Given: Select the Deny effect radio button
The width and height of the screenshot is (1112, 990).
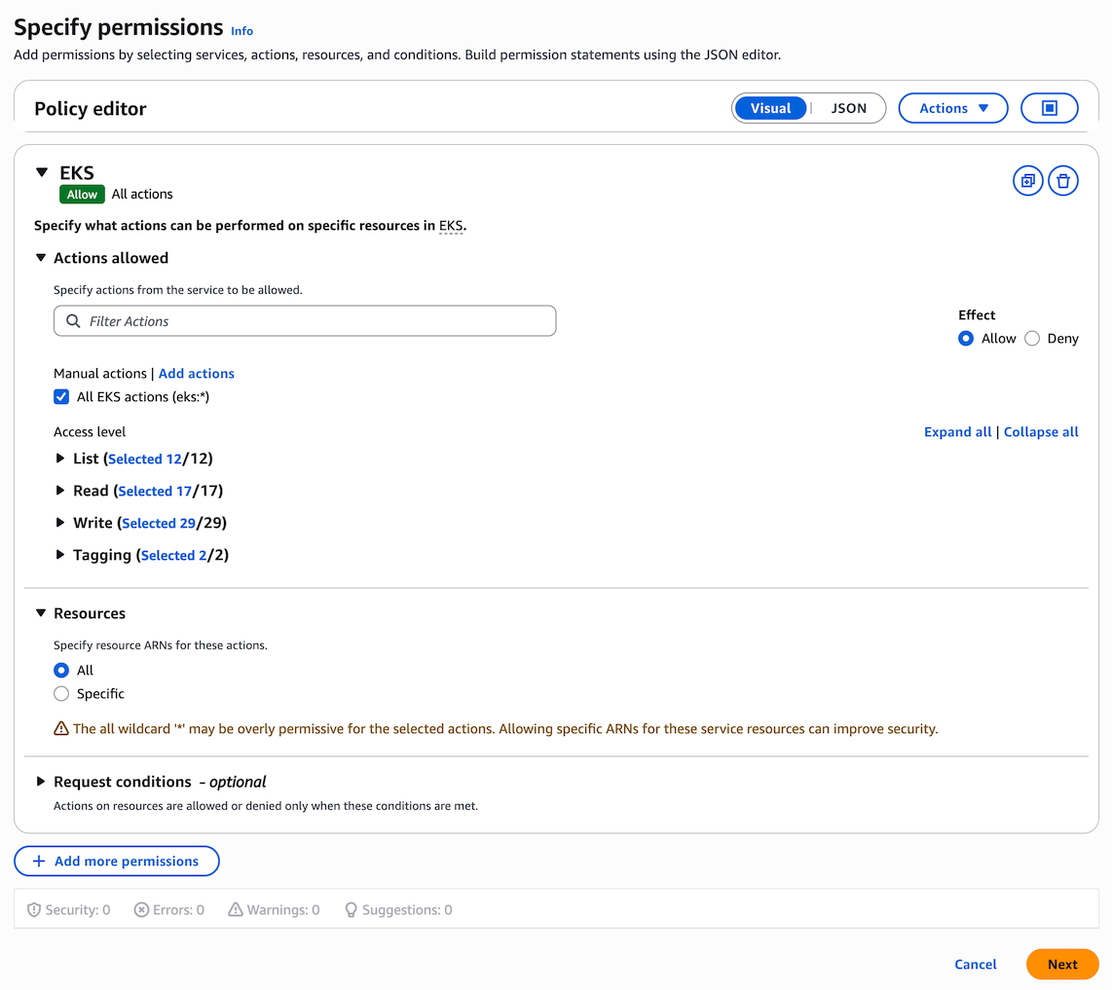Looking at the screenshot, I should click(1032, 339).
